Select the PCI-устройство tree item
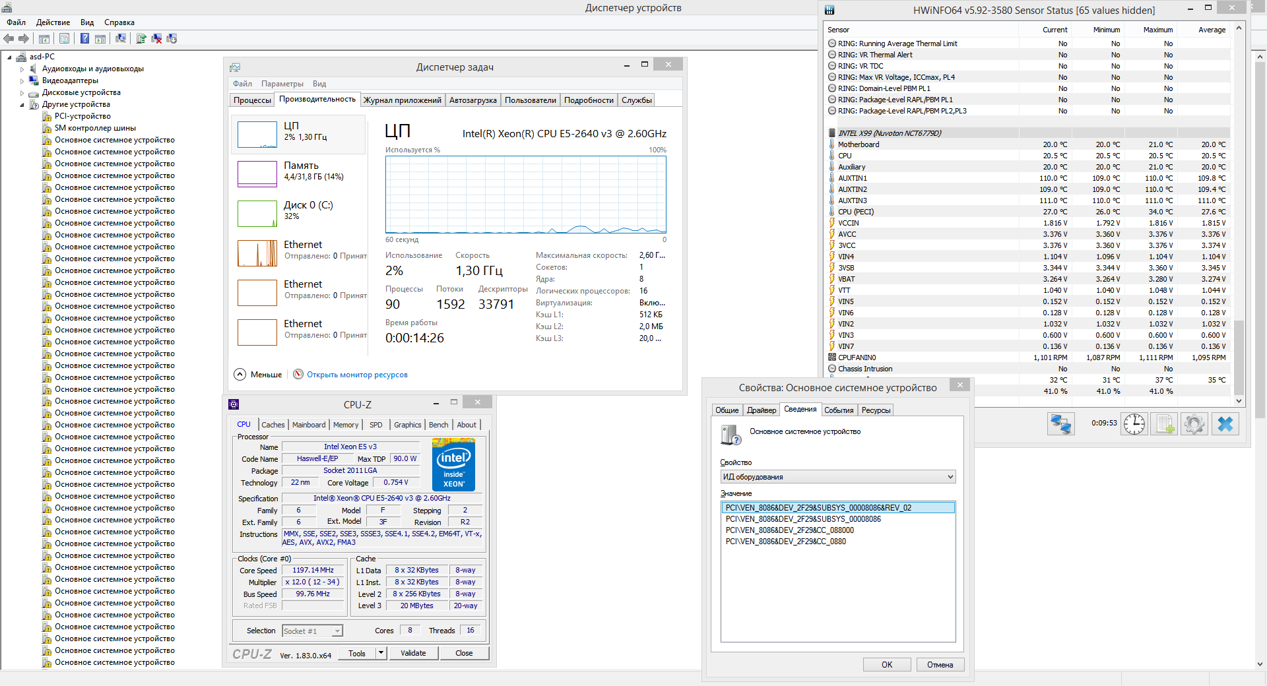The image size is (1267, 686). pyautogui.click(x=82, y=116)
